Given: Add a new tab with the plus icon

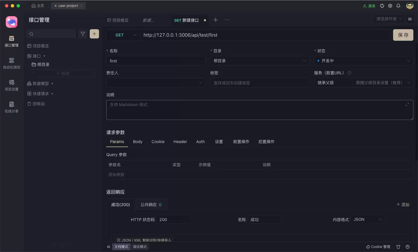Looking at the screenshot, I should 216,20.
